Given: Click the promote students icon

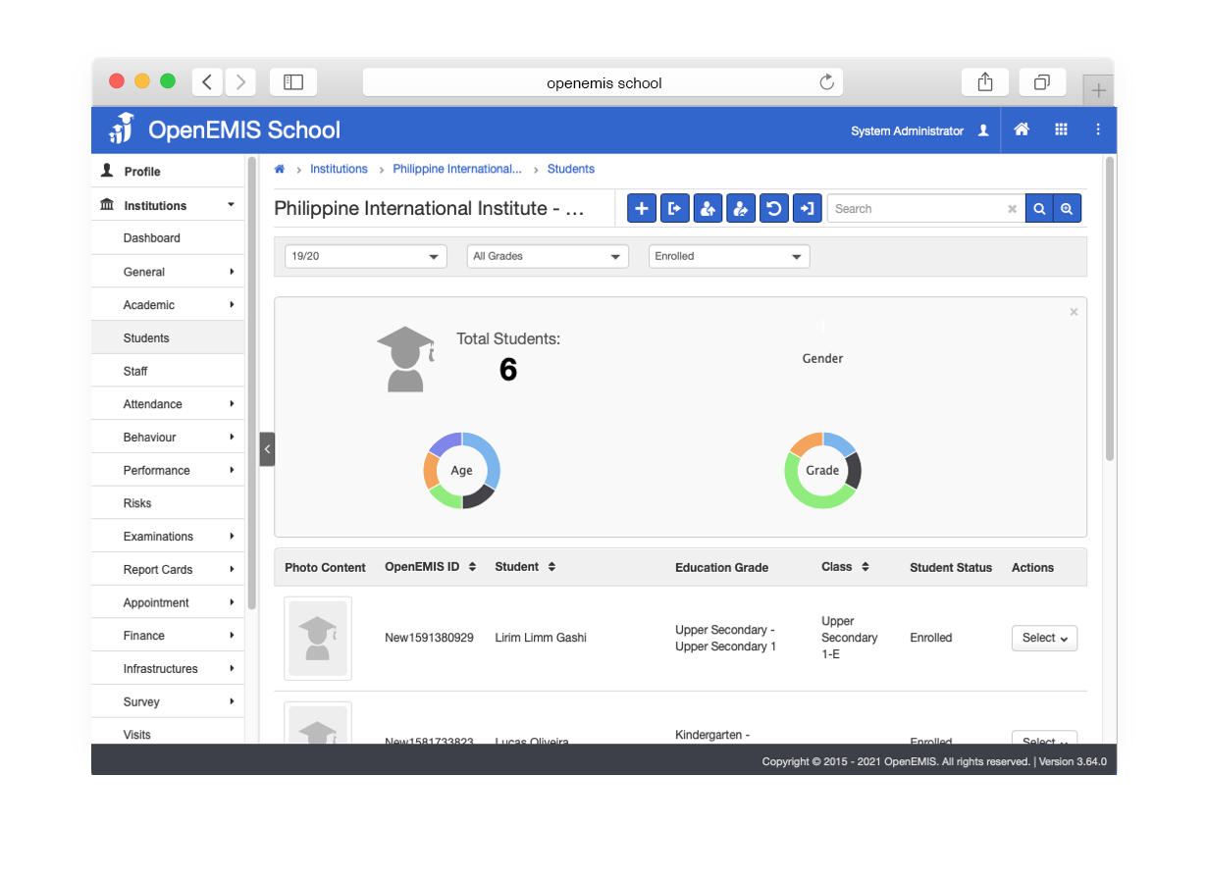Looking at the screenshot, I should coord(708,208).
